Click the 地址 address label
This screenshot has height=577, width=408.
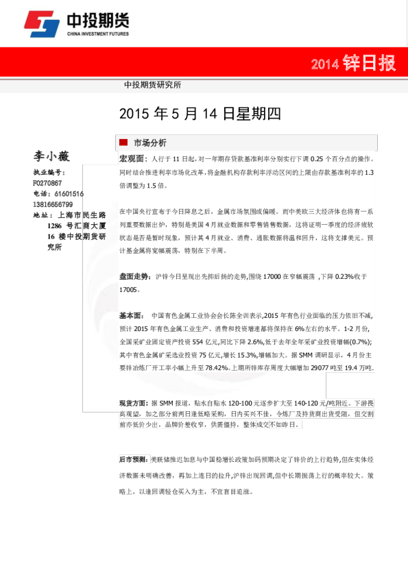pos(43,215)
